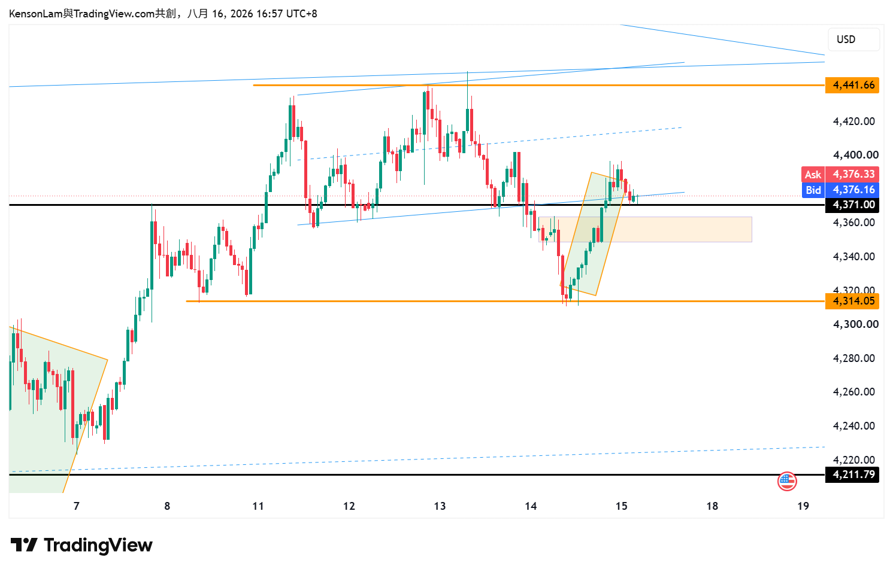
Task: Click the Ask price label 4,376.33
Action: click(x=840, y=174)
